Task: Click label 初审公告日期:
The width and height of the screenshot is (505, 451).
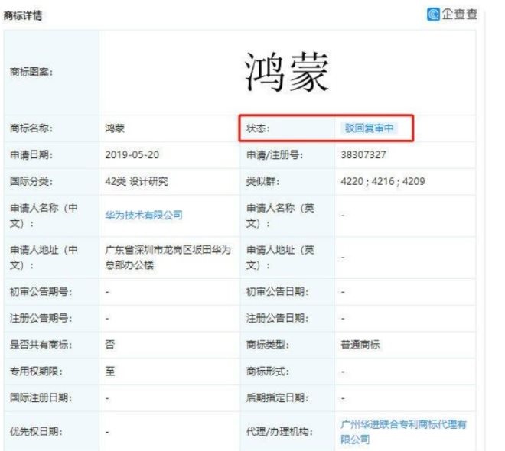Action: [277, 292]
